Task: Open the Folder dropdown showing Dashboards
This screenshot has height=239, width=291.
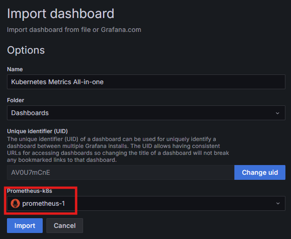Action: (x=146, y=113)
